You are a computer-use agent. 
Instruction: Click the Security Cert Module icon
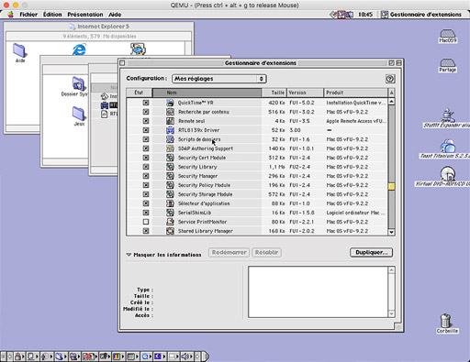click(170, 158)
